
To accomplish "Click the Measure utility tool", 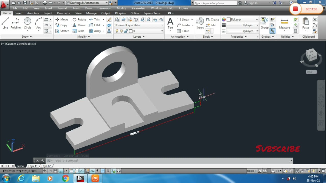I will [x=284, y=24].
